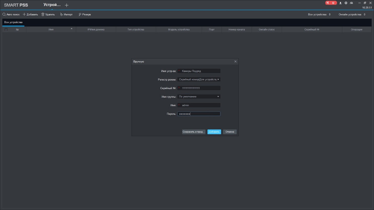Click the Авто поиск search icon
Image resolution: width=374 pixels, height=210 pixels.
tap(4, 15)
